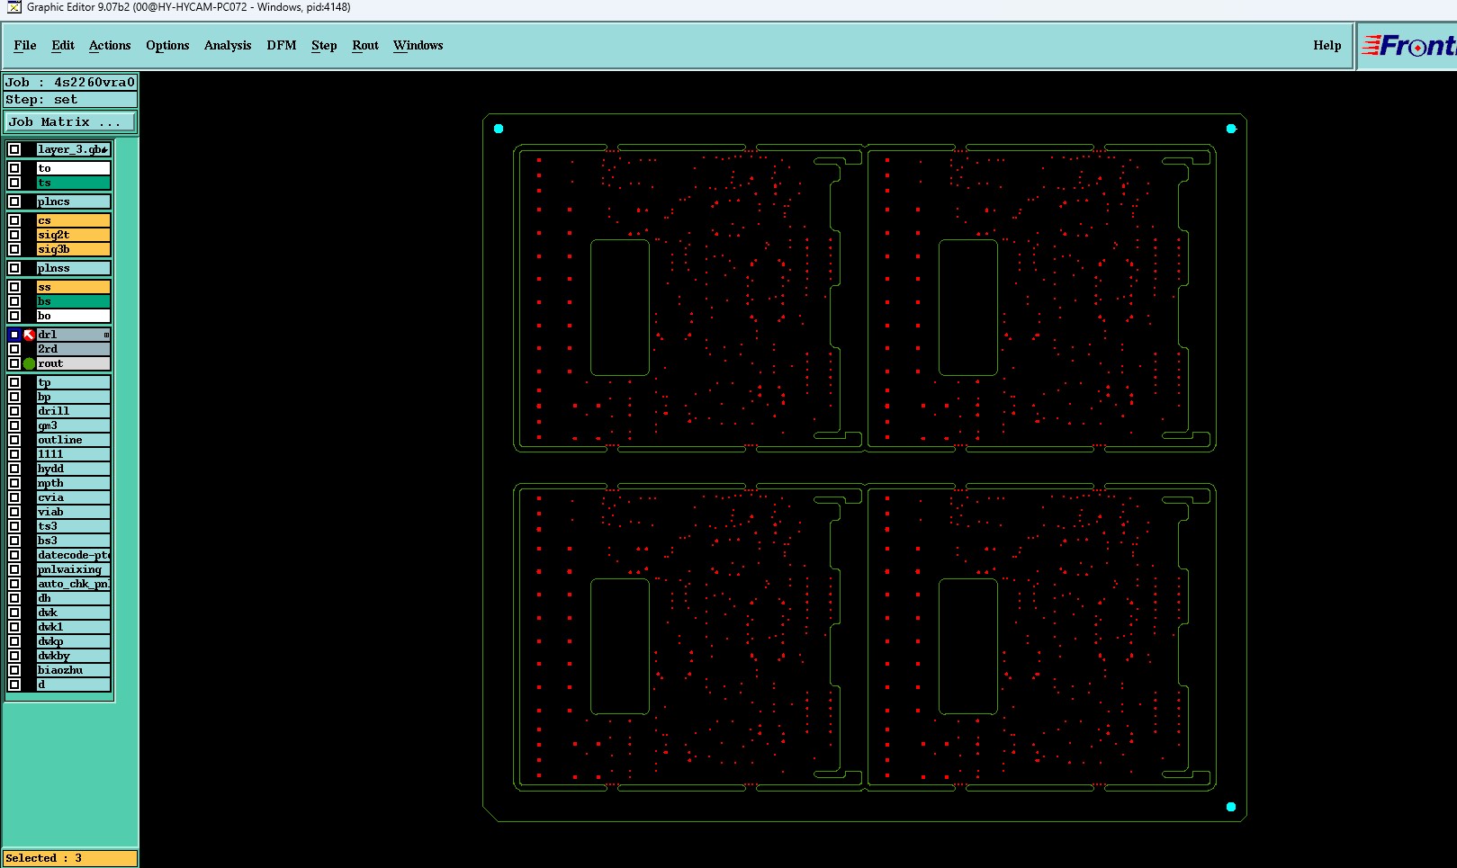Image resolution: width=1457 pixels, height=868 pixels.
Task: Select the datecode-pt layer name
Action: [74, 555]
